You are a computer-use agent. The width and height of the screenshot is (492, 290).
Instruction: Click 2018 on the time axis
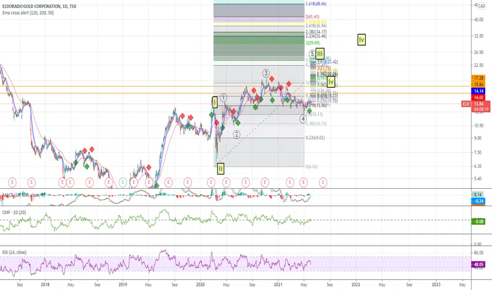[45, 285]
